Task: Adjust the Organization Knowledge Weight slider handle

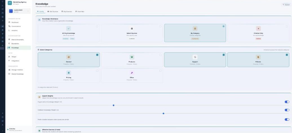Action: (x=113, y=105)
